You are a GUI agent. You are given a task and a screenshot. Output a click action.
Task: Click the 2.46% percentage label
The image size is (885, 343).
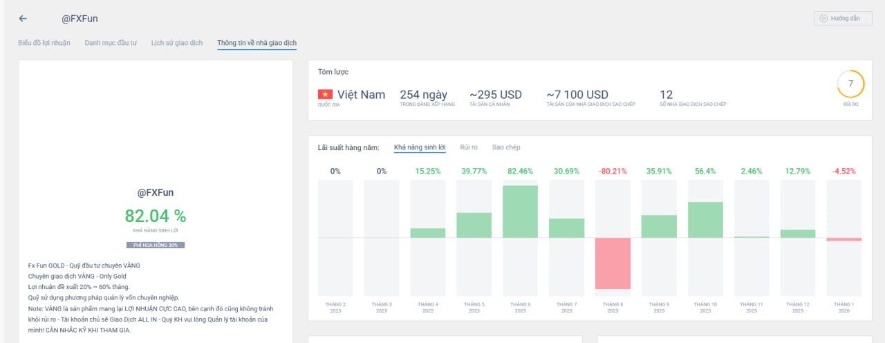pos(752,171)
